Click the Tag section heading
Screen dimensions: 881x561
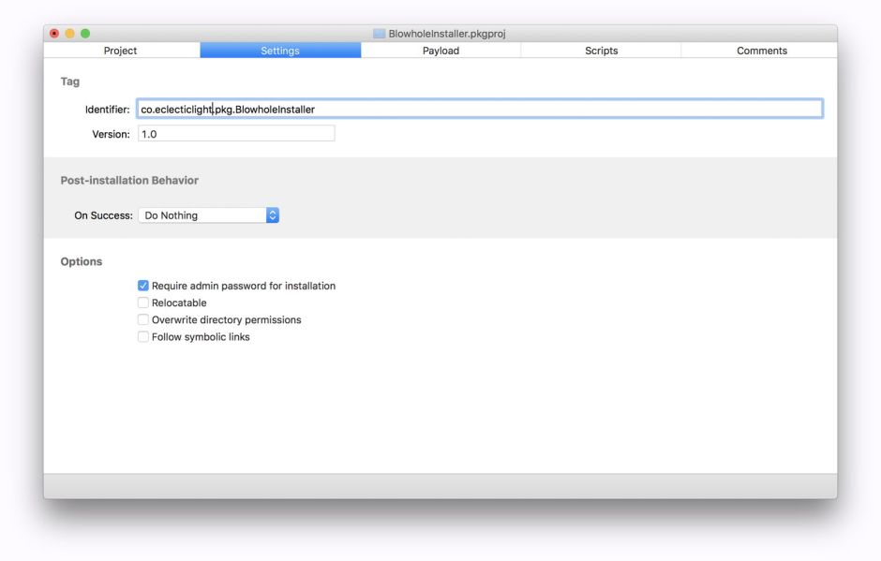tap(70, 81)
